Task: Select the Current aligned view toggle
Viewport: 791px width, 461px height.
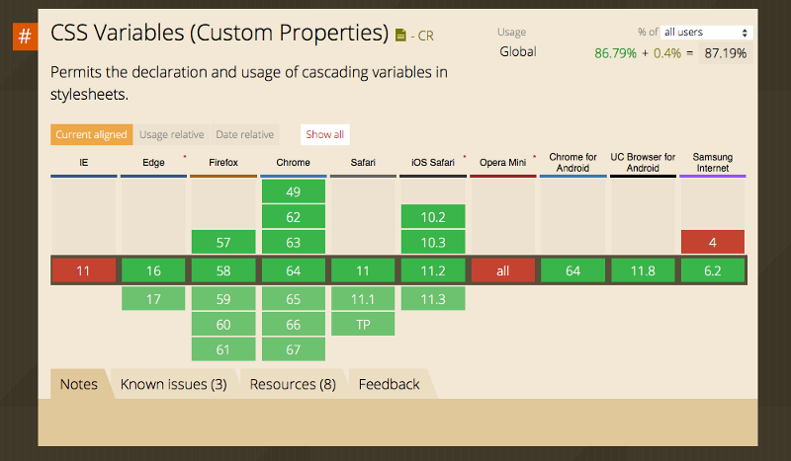Action: point(91,134)
